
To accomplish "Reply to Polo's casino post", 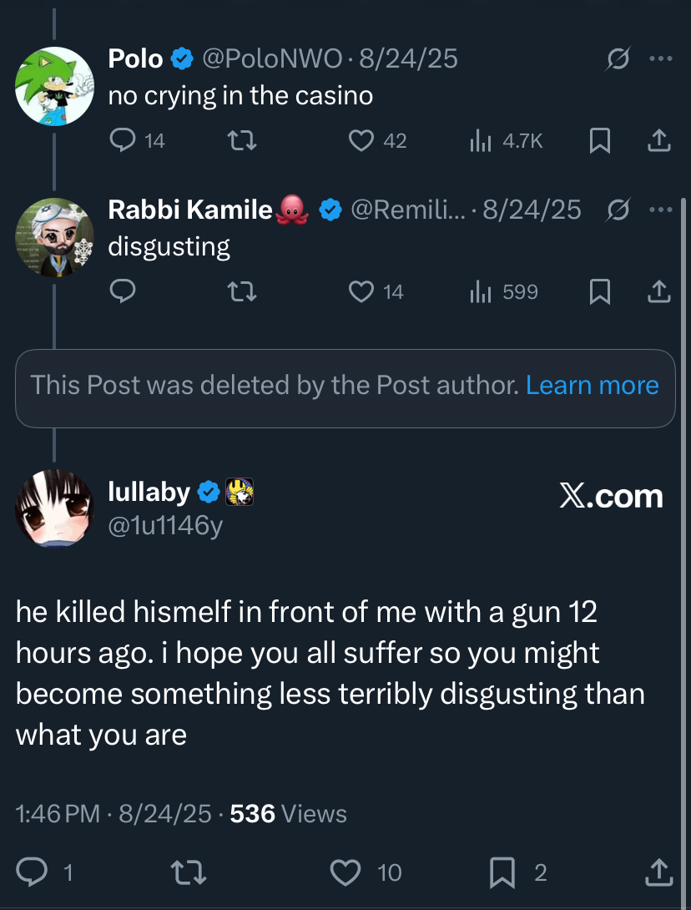I will pyautogui.click(x=123, y=141).
